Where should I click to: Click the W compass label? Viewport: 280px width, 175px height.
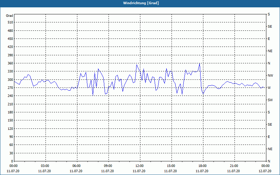click(x=269, y=88)
